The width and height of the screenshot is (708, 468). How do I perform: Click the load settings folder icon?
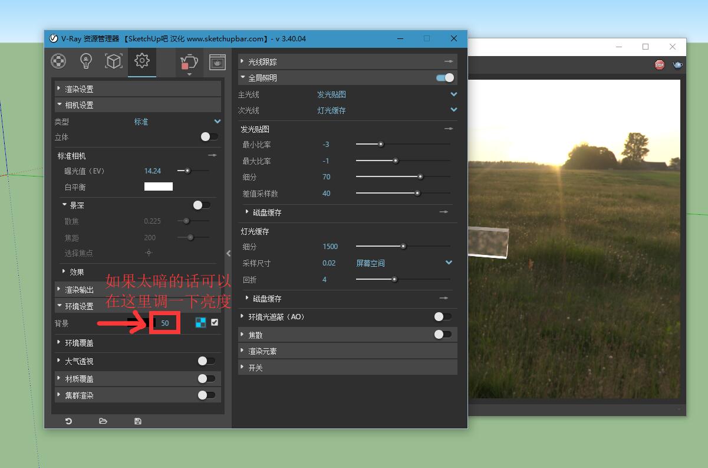coord(103,421)
